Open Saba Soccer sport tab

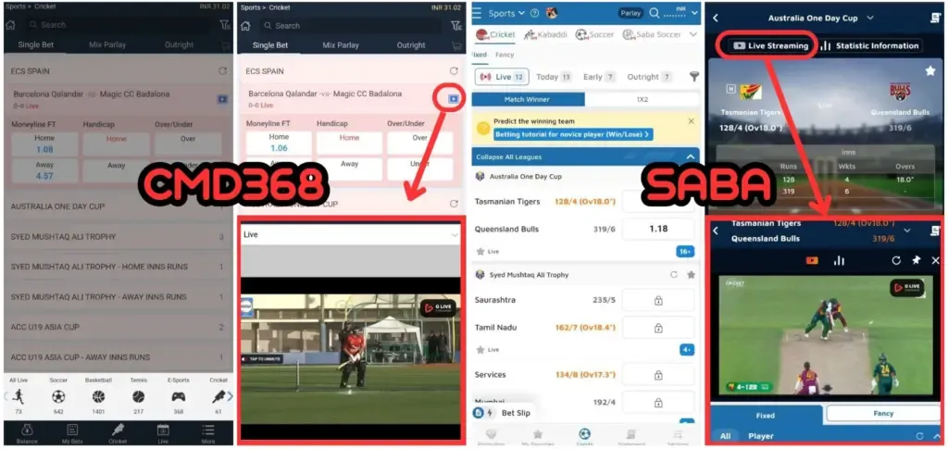pyautogui.click(x=652, y=34)
